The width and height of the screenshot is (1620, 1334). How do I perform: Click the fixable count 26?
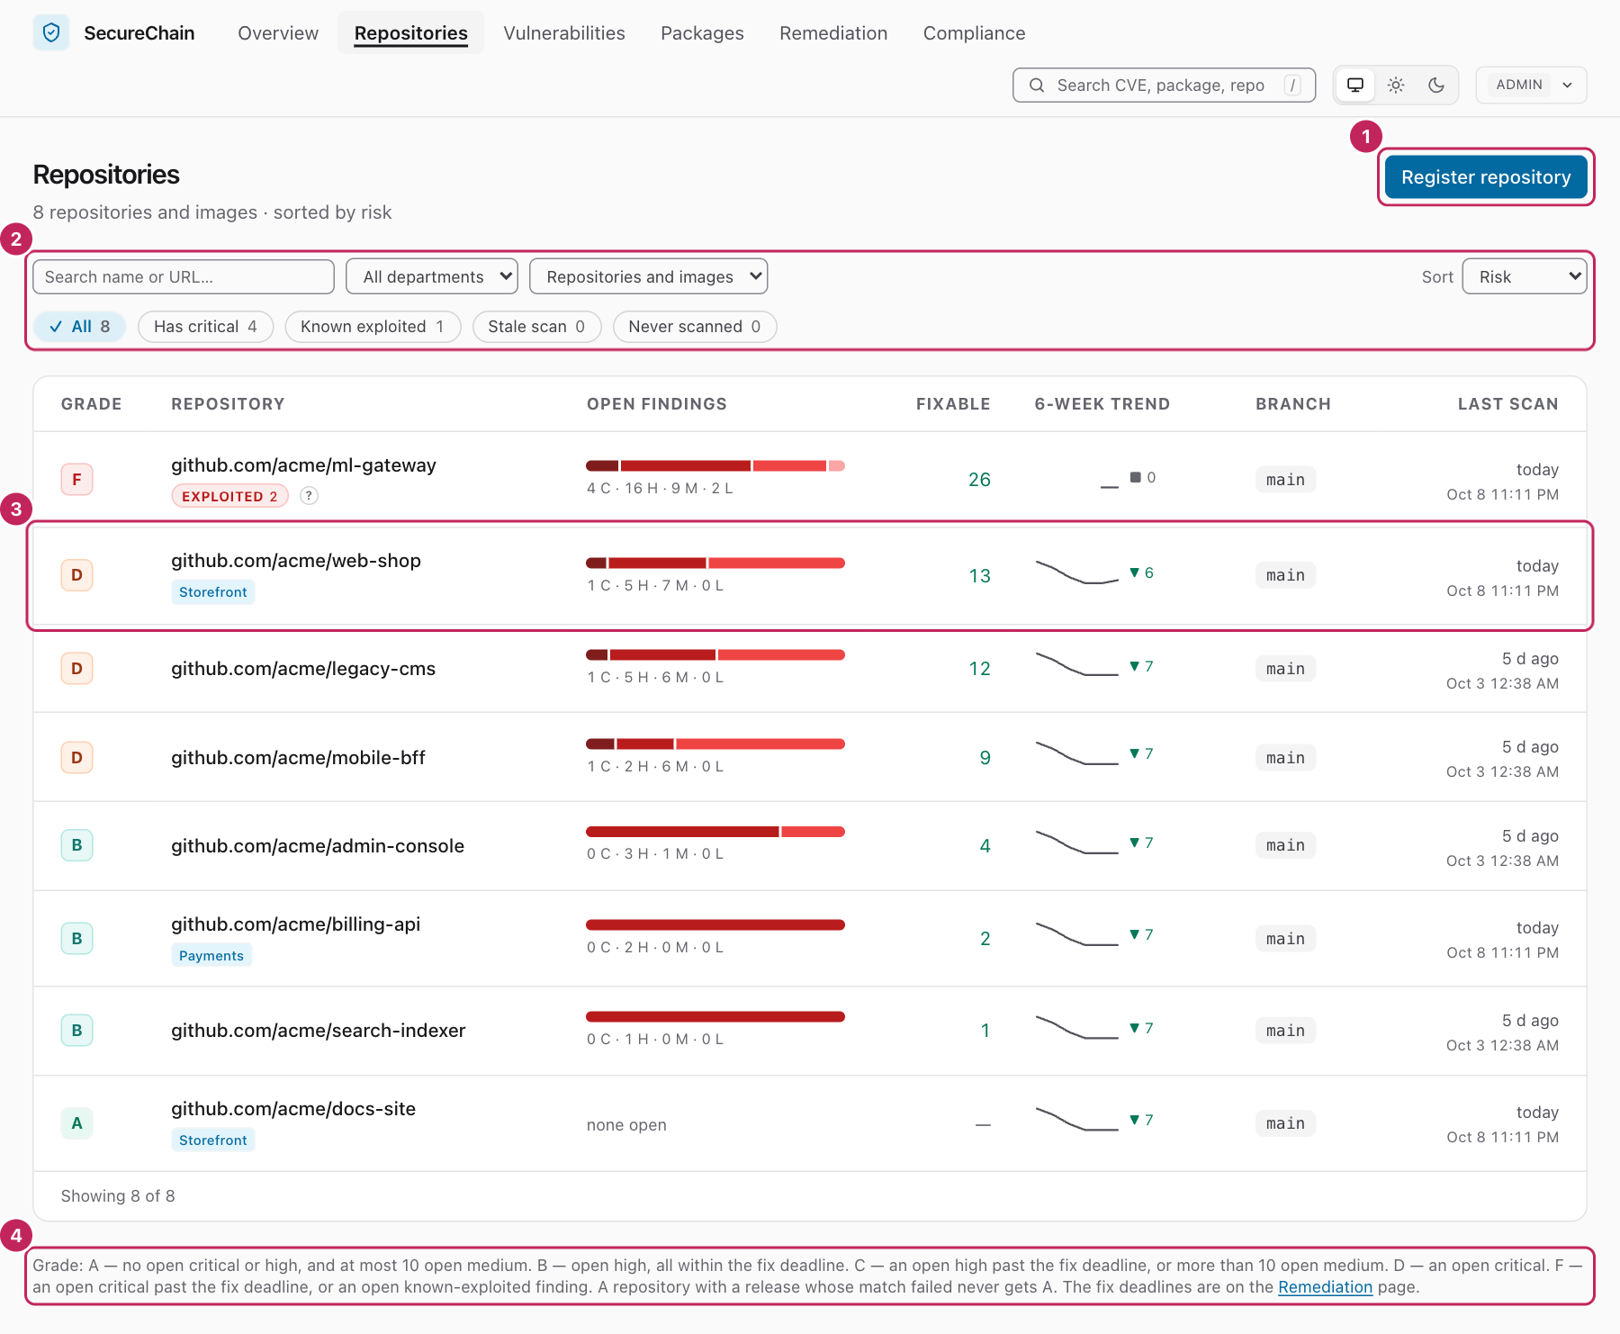point(979,480)
